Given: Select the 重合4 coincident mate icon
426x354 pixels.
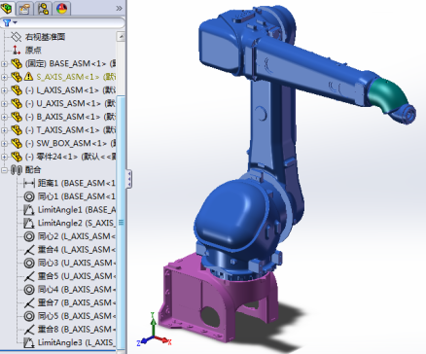Looking at the screenshot, I should [x=29, y=250].
